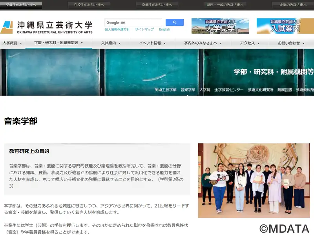
Task: Expand the アクセス dropdown menu
Action: [x=250, y=43]
